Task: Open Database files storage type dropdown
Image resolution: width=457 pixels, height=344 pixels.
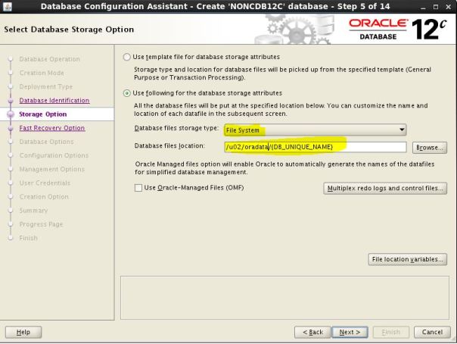Action: pos(314,130)
